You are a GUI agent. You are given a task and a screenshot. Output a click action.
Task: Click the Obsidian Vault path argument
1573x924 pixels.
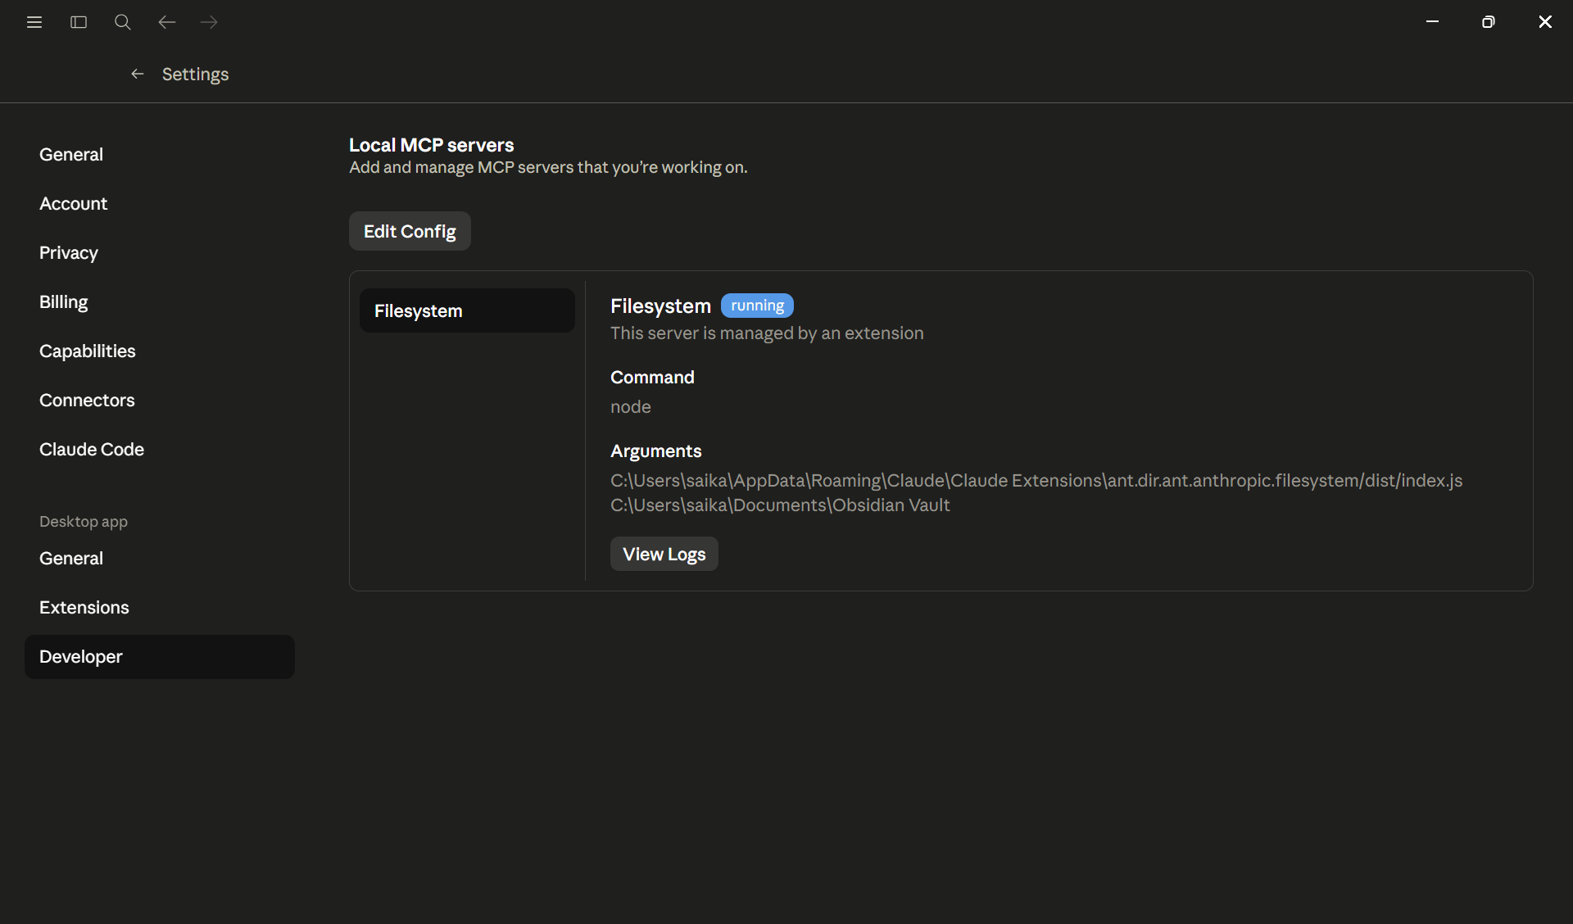point(780,505)
